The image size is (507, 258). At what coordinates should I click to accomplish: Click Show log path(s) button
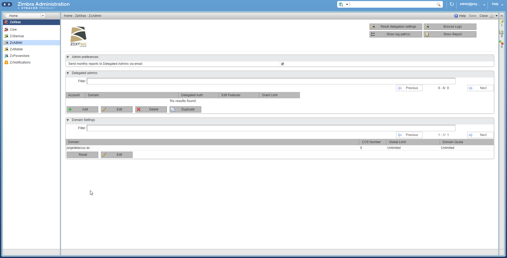[396, 34]
